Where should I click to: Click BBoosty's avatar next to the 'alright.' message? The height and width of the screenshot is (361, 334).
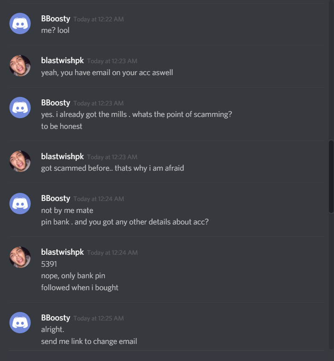pos(20,323)
